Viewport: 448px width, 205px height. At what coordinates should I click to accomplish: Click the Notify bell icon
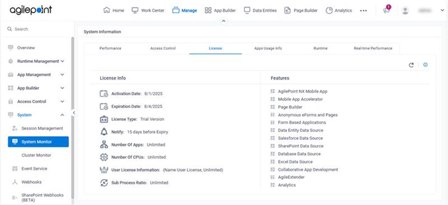pos(104,132)
